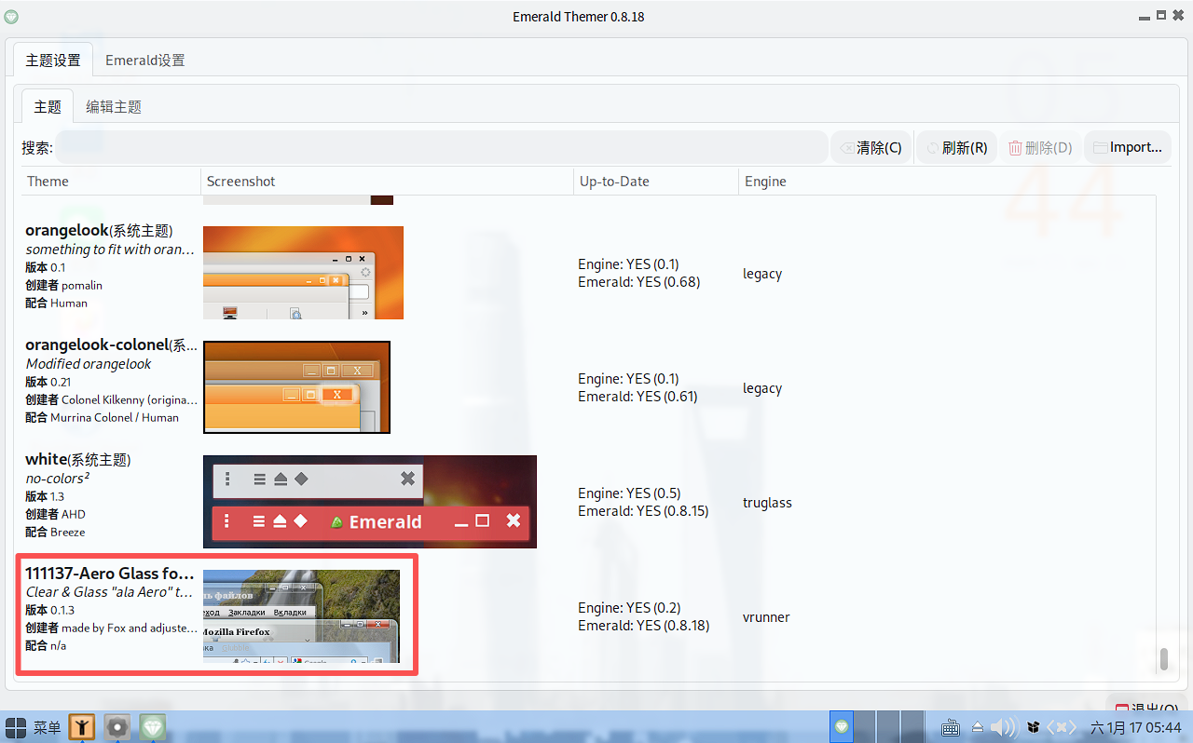1193x743 pixels.
Task: Open the 菜单 start menu
Action: coord(33,727)
